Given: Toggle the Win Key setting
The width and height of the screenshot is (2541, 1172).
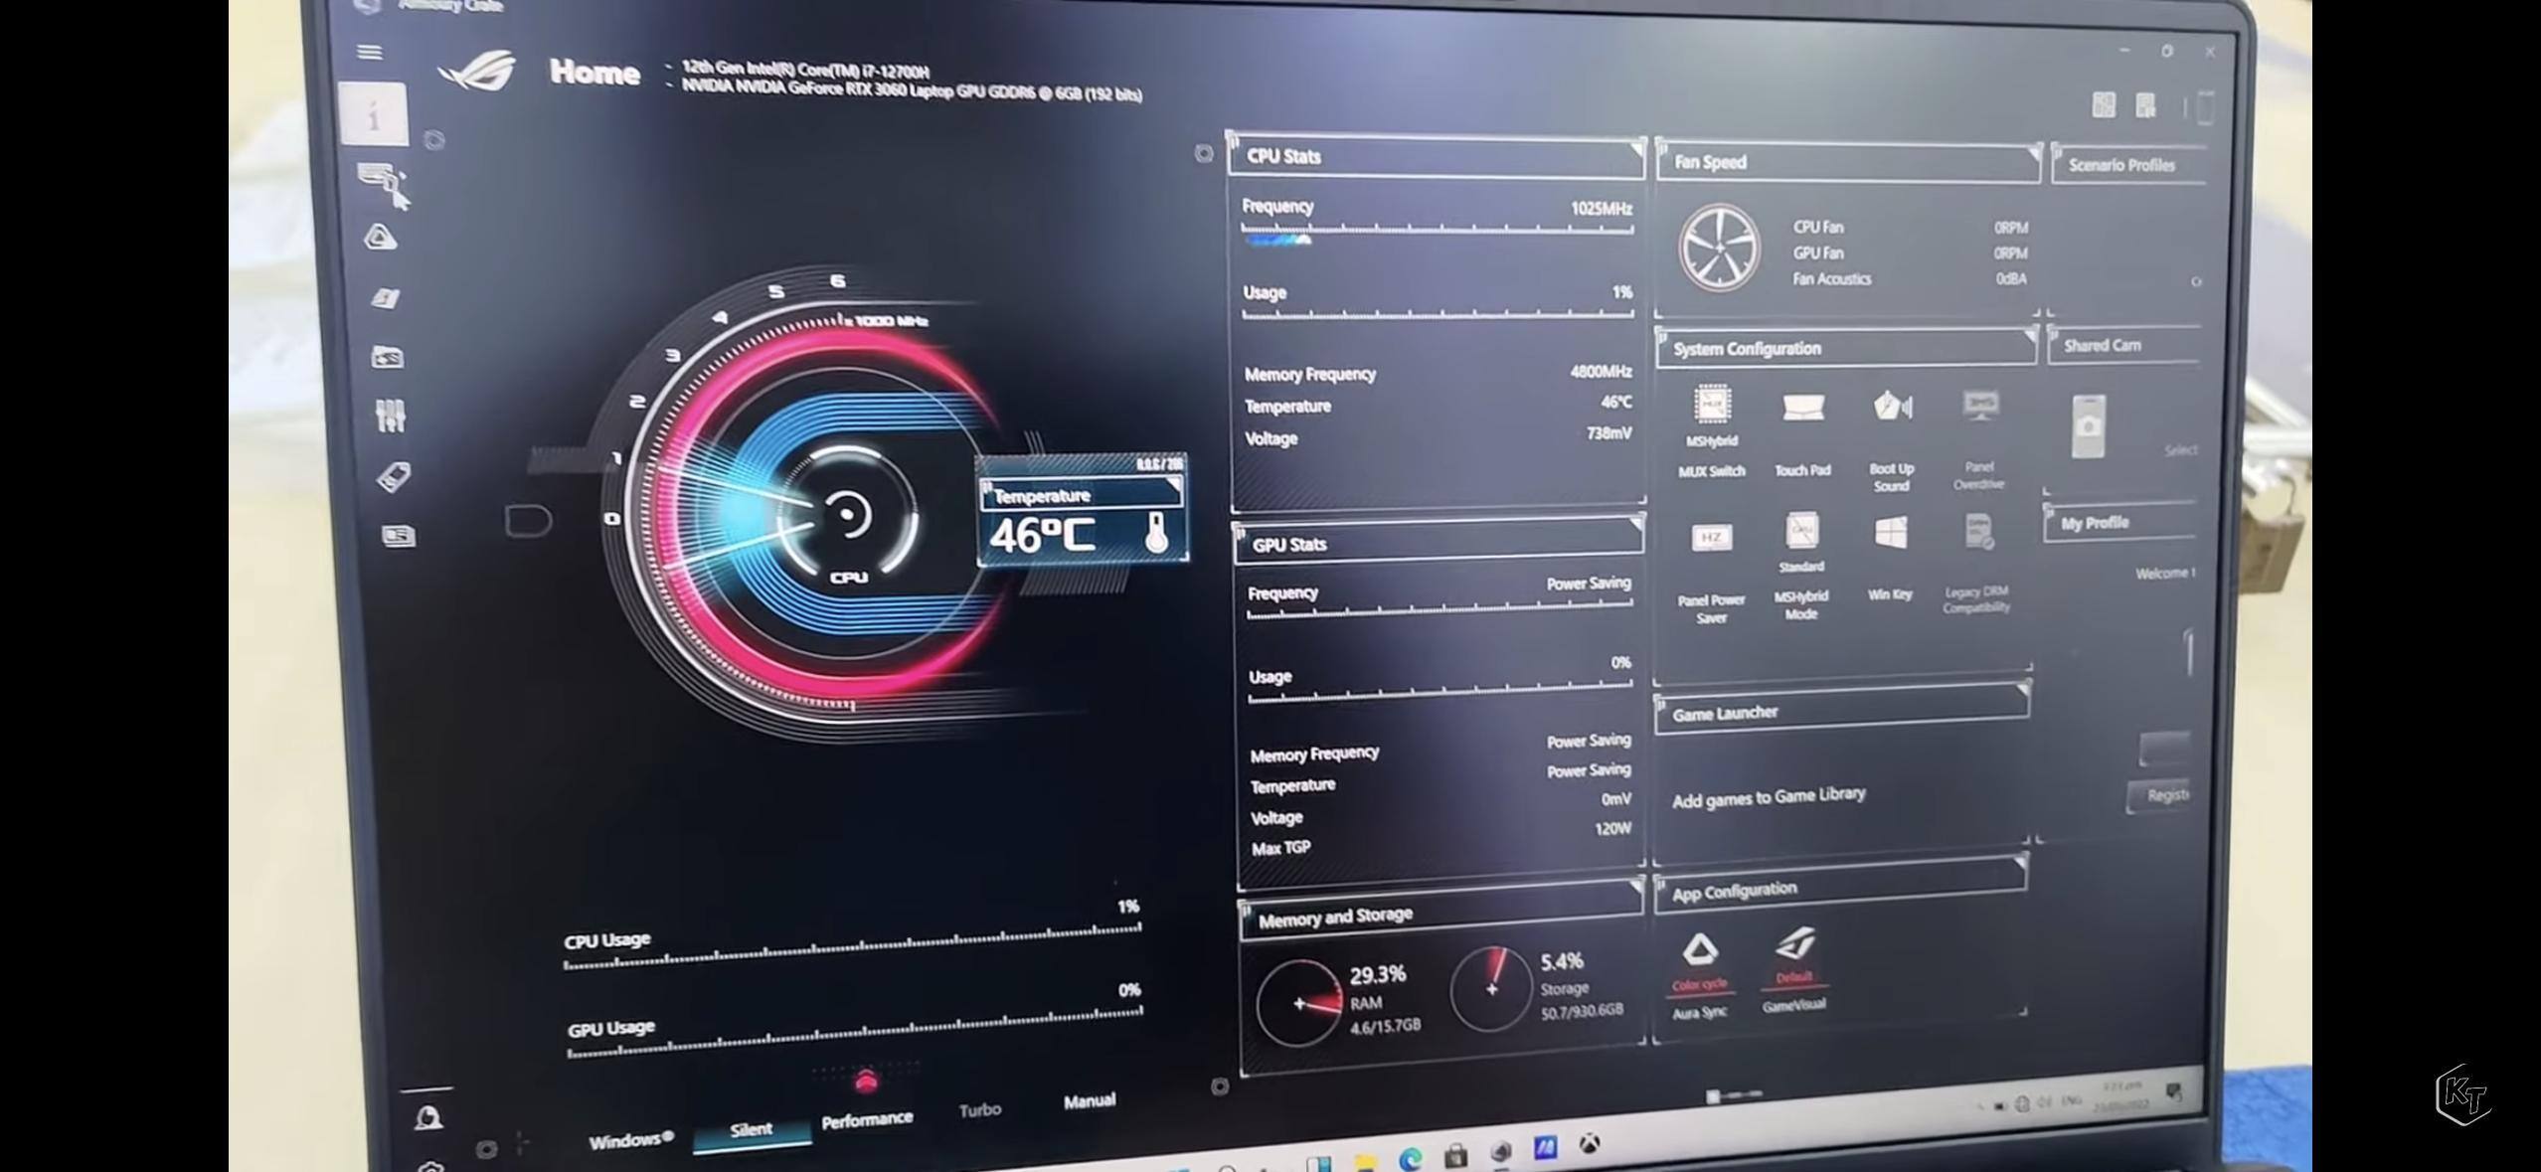Looking at the screenshot, I should tap(1890, 534).
